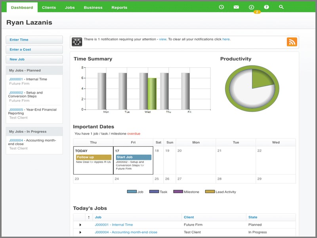
Task: Open help using the question mark icon
Action: (x=266, y=6)
